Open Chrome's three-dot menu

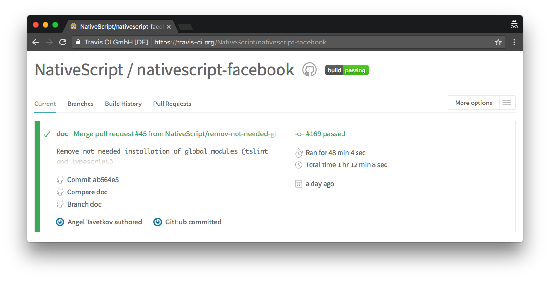tap(514, 42)
